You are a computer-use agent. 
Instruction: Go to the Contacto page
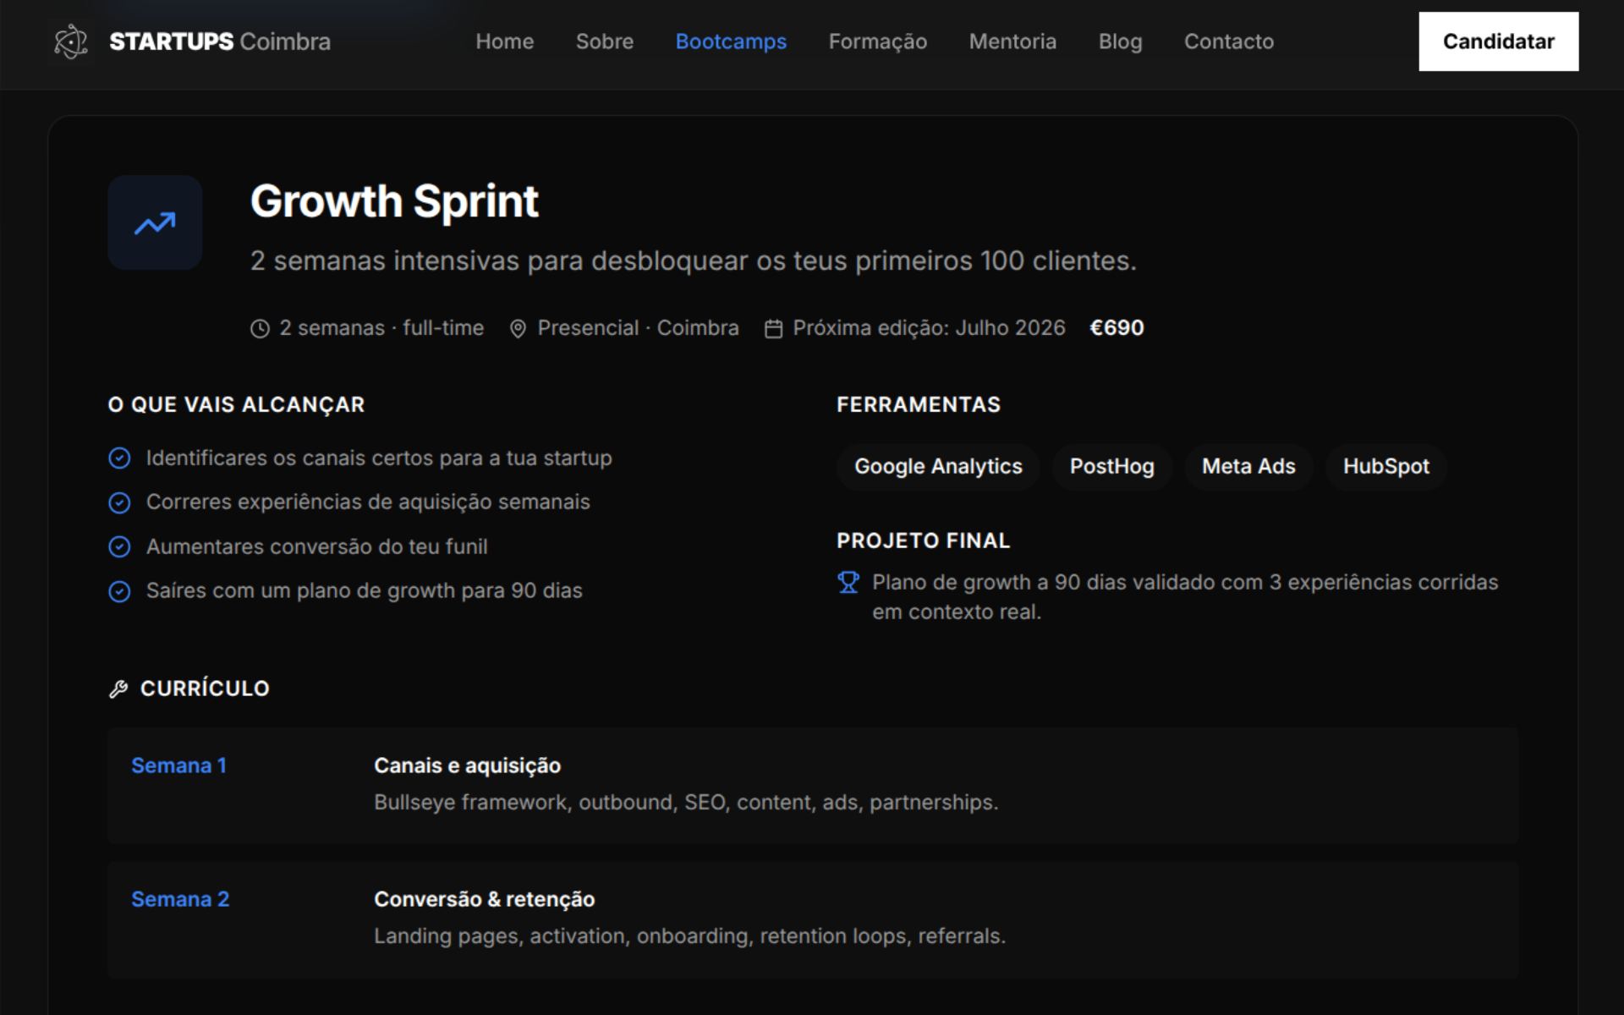point(1229,41)
